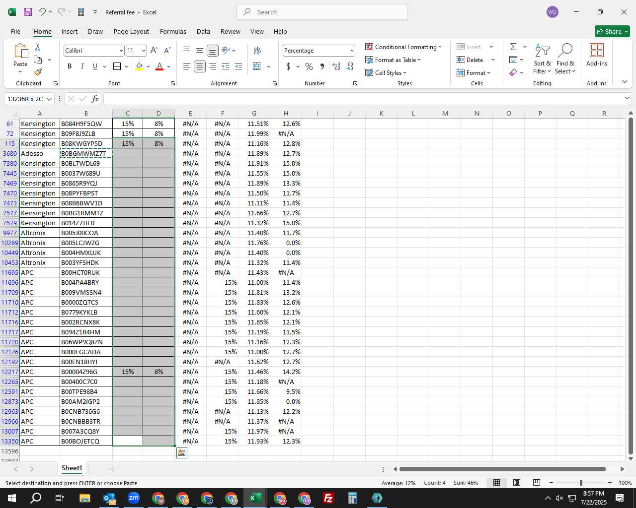Click the Paste clipboard icon
Screen dimensions: 636x508
(x=20, y=51)
